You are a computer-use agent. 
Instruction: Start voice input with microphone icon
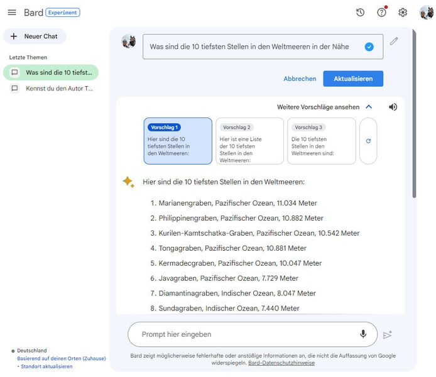(x=363, y=334)
